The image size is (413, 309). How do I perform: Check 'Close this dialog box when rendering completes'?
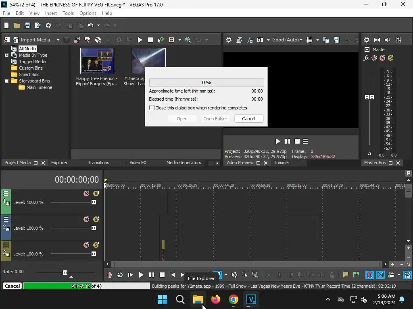point(152,108)
